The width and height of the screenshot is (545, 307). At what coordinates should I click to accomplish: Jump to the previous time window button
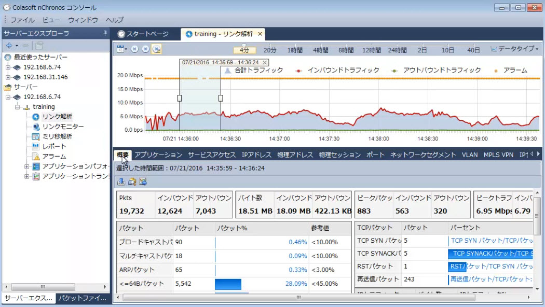pos(134,49)
